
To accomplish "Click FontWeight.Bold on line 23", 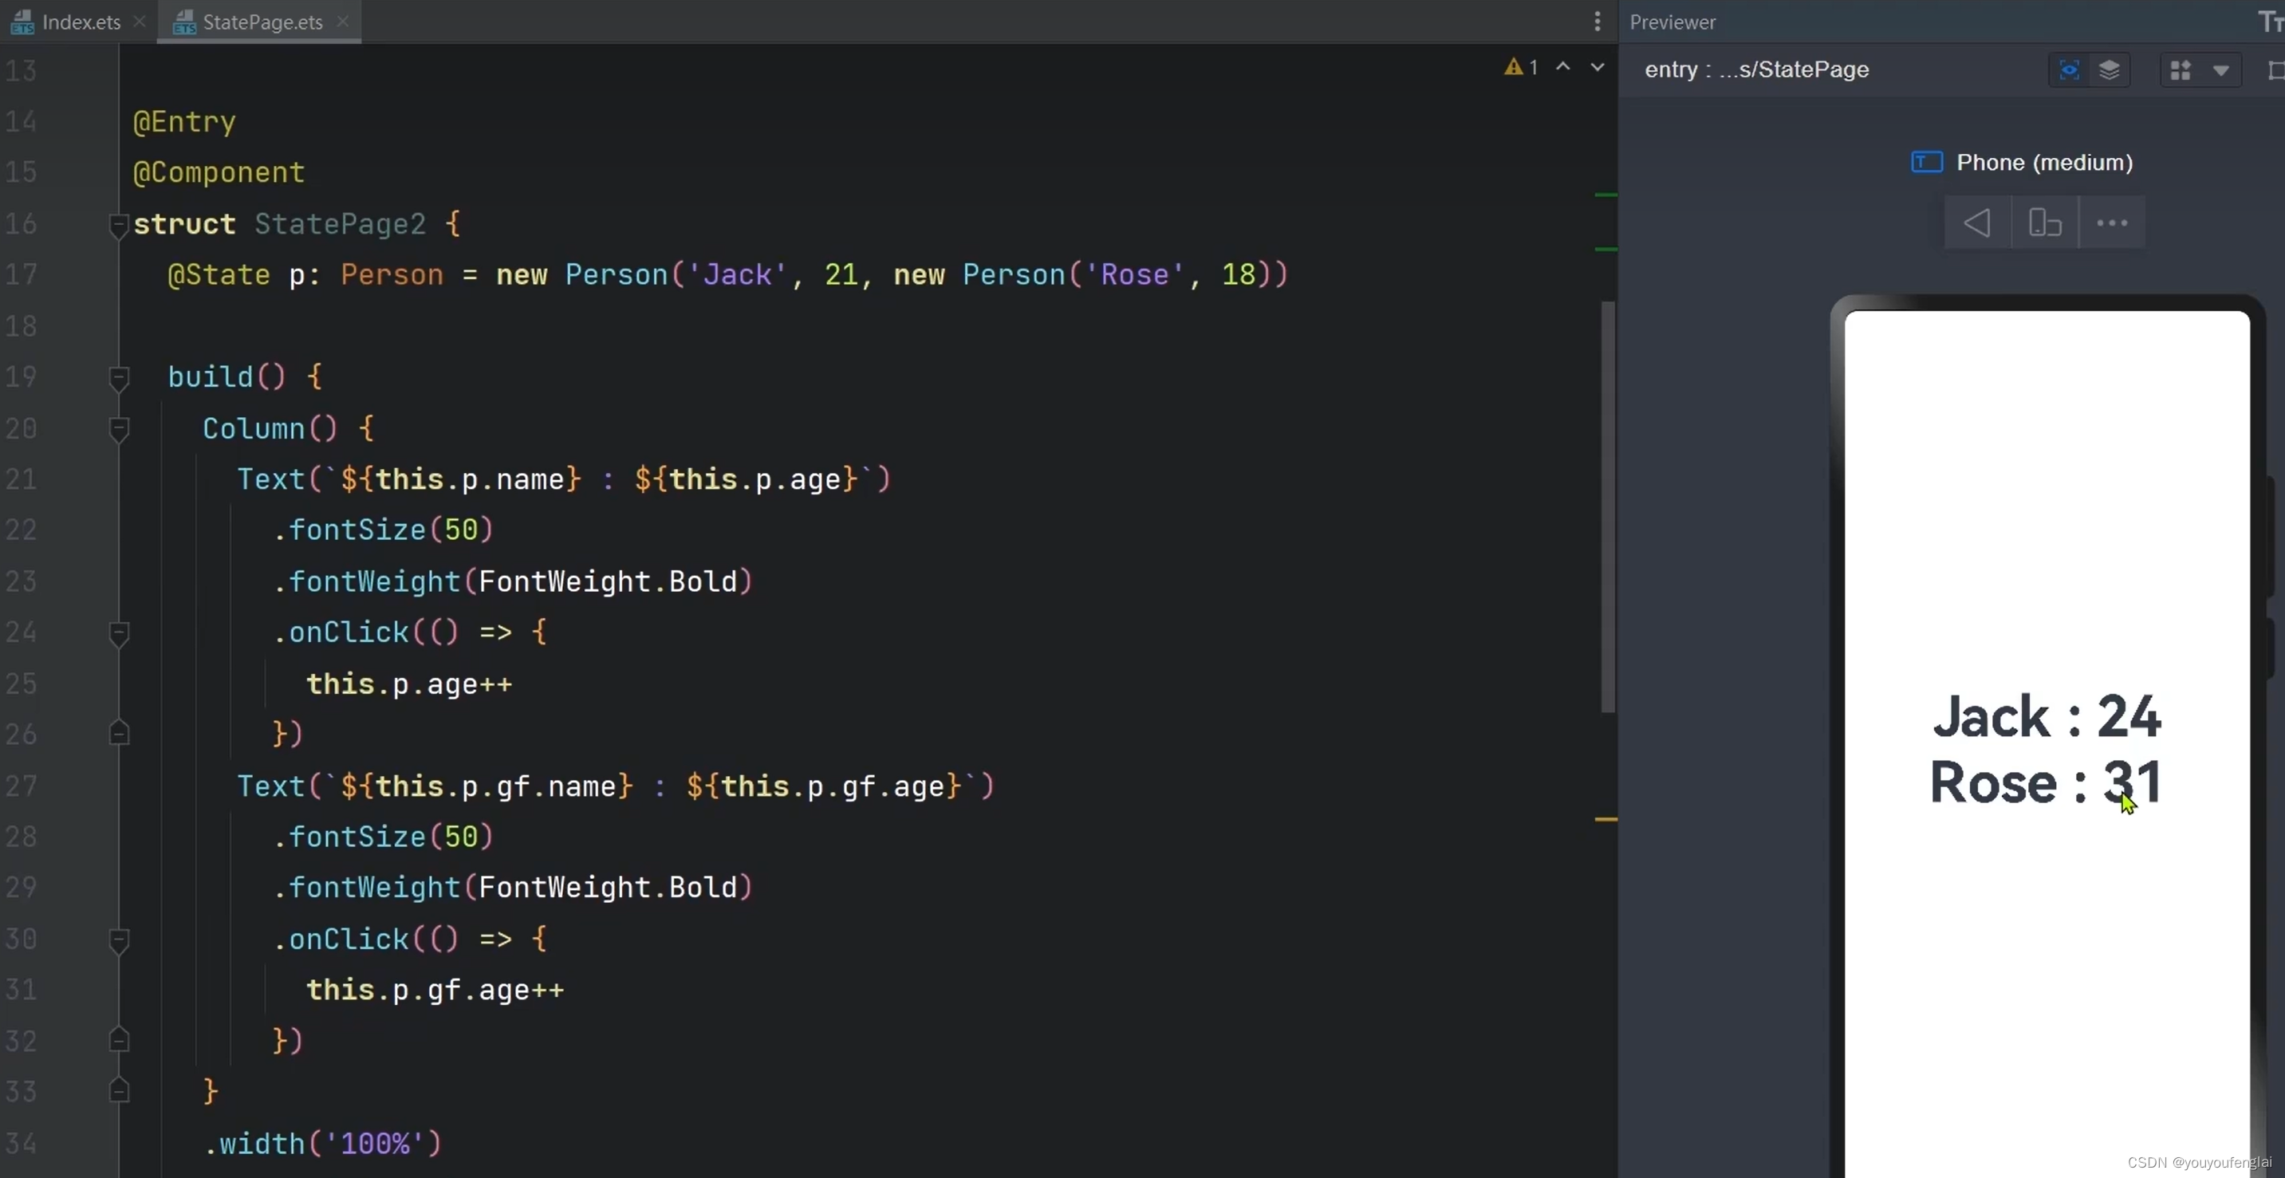I will 609,582.
